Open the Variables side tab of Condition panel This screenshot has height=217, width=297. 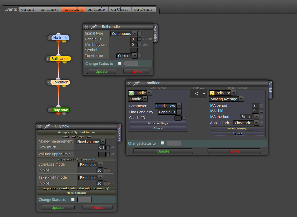(270, 90)
